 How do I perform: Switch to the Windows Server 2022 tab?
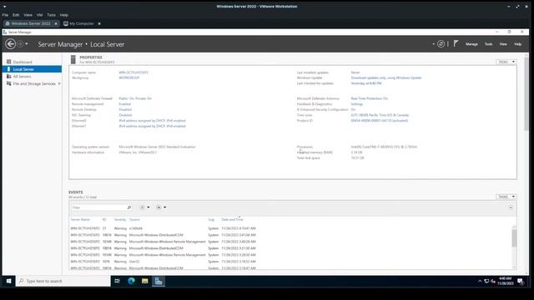pos(31,23)
